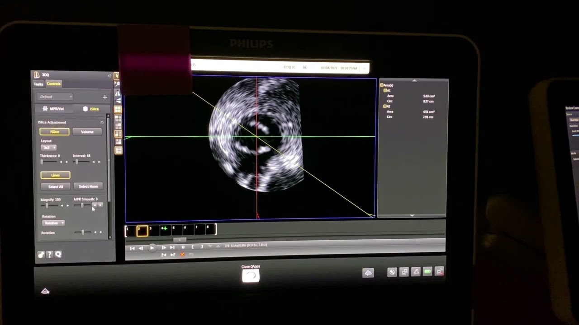Viewport: 579px width, 325px height.
Task: Toggle the Lines button
Action: pyautogui.click(x=55, y=175)
